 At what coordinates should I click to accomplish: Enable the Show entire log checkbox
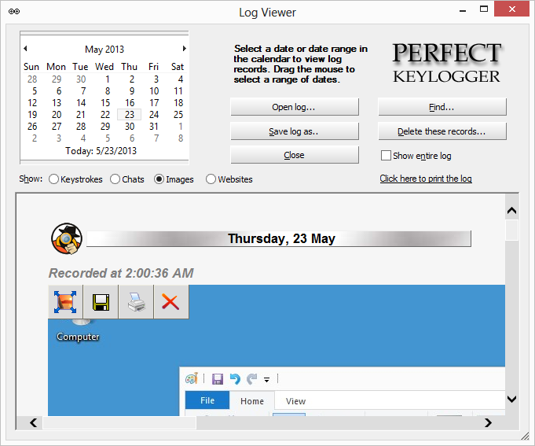(x=386, y=156)
